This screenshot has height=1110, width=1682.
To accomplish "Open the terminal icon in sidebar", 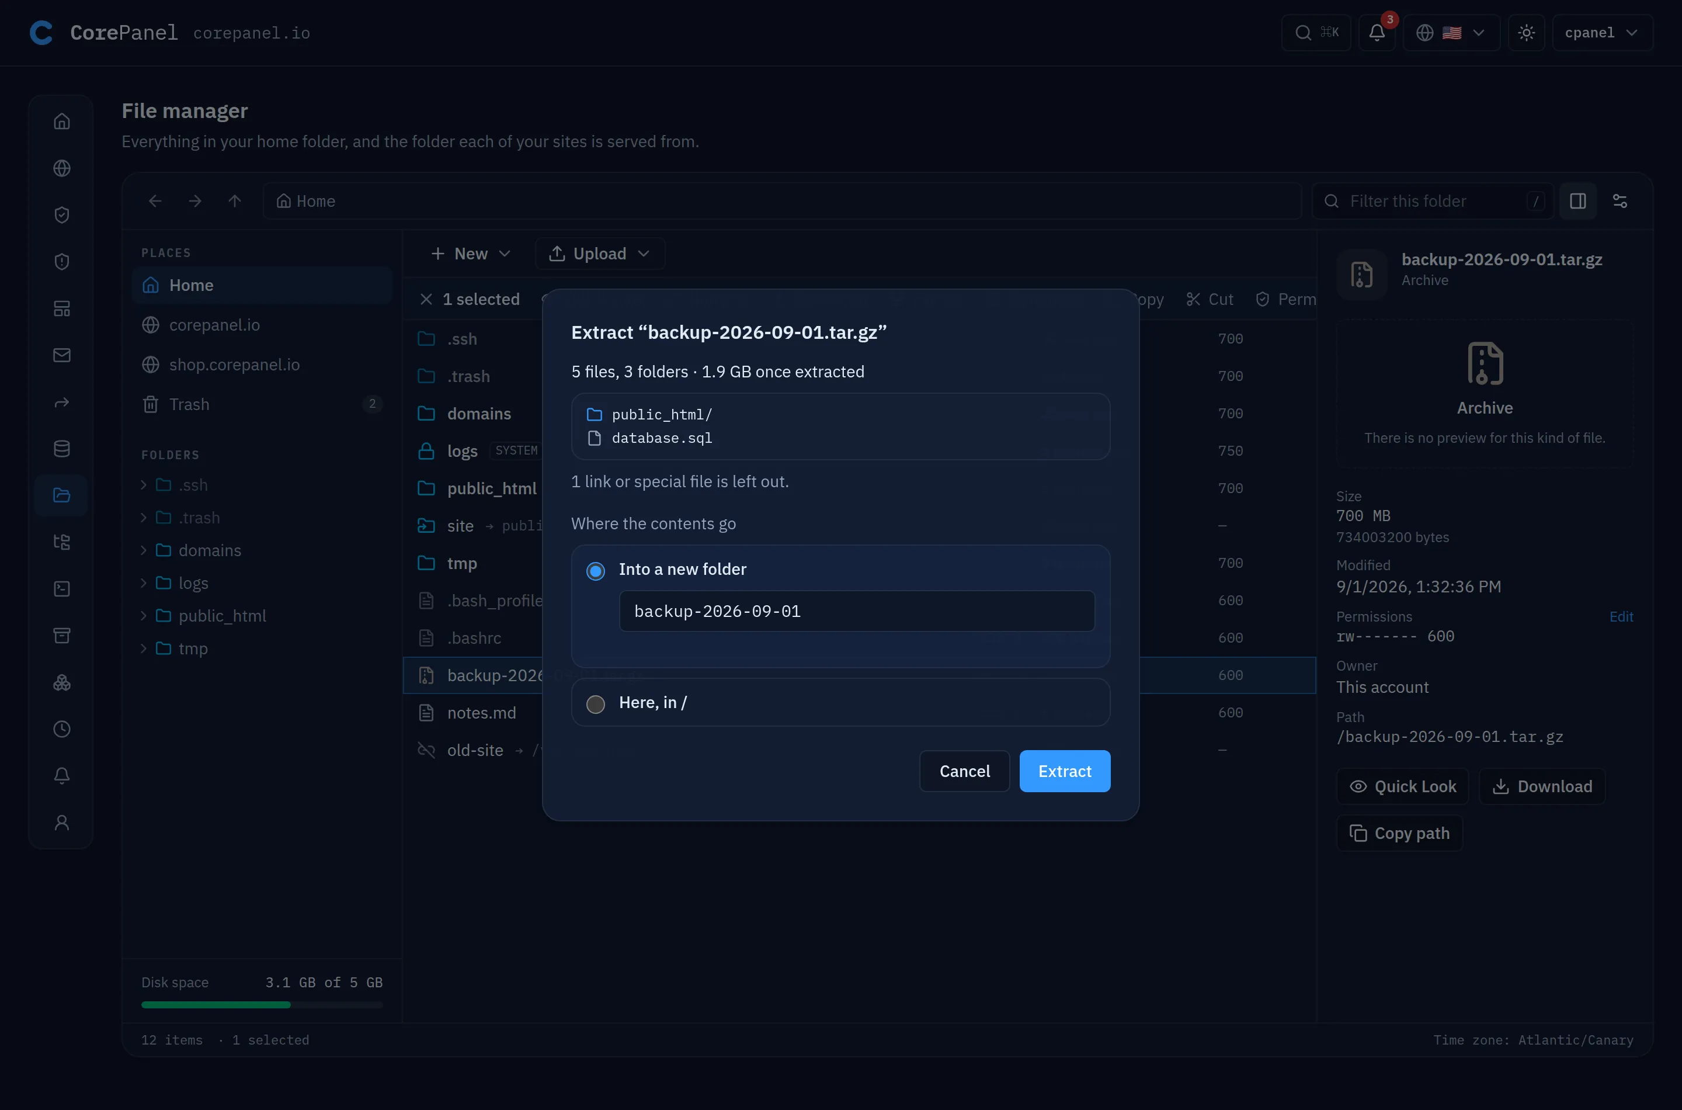I will pos(61,588).
